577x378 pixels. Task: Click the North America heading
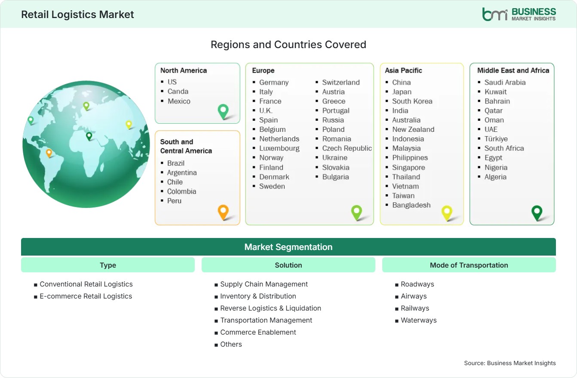[184, 70]
